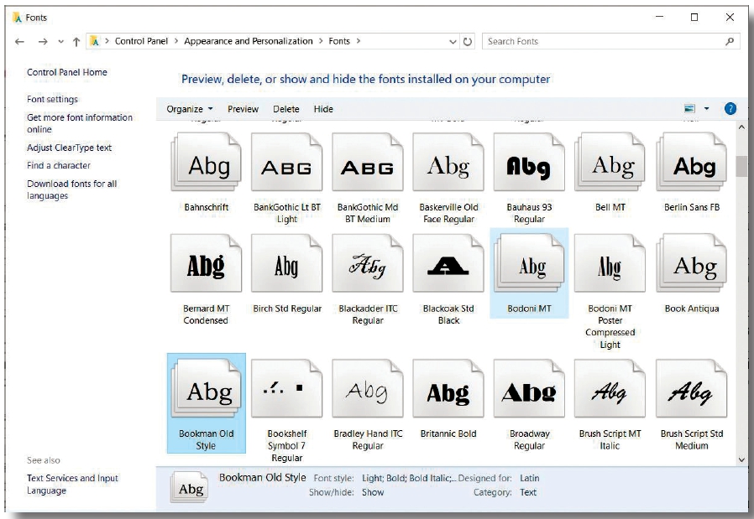The image size is (754, 519).
Task: Select the Bookman Old Style font icon
Action: (x=206, y=388)
